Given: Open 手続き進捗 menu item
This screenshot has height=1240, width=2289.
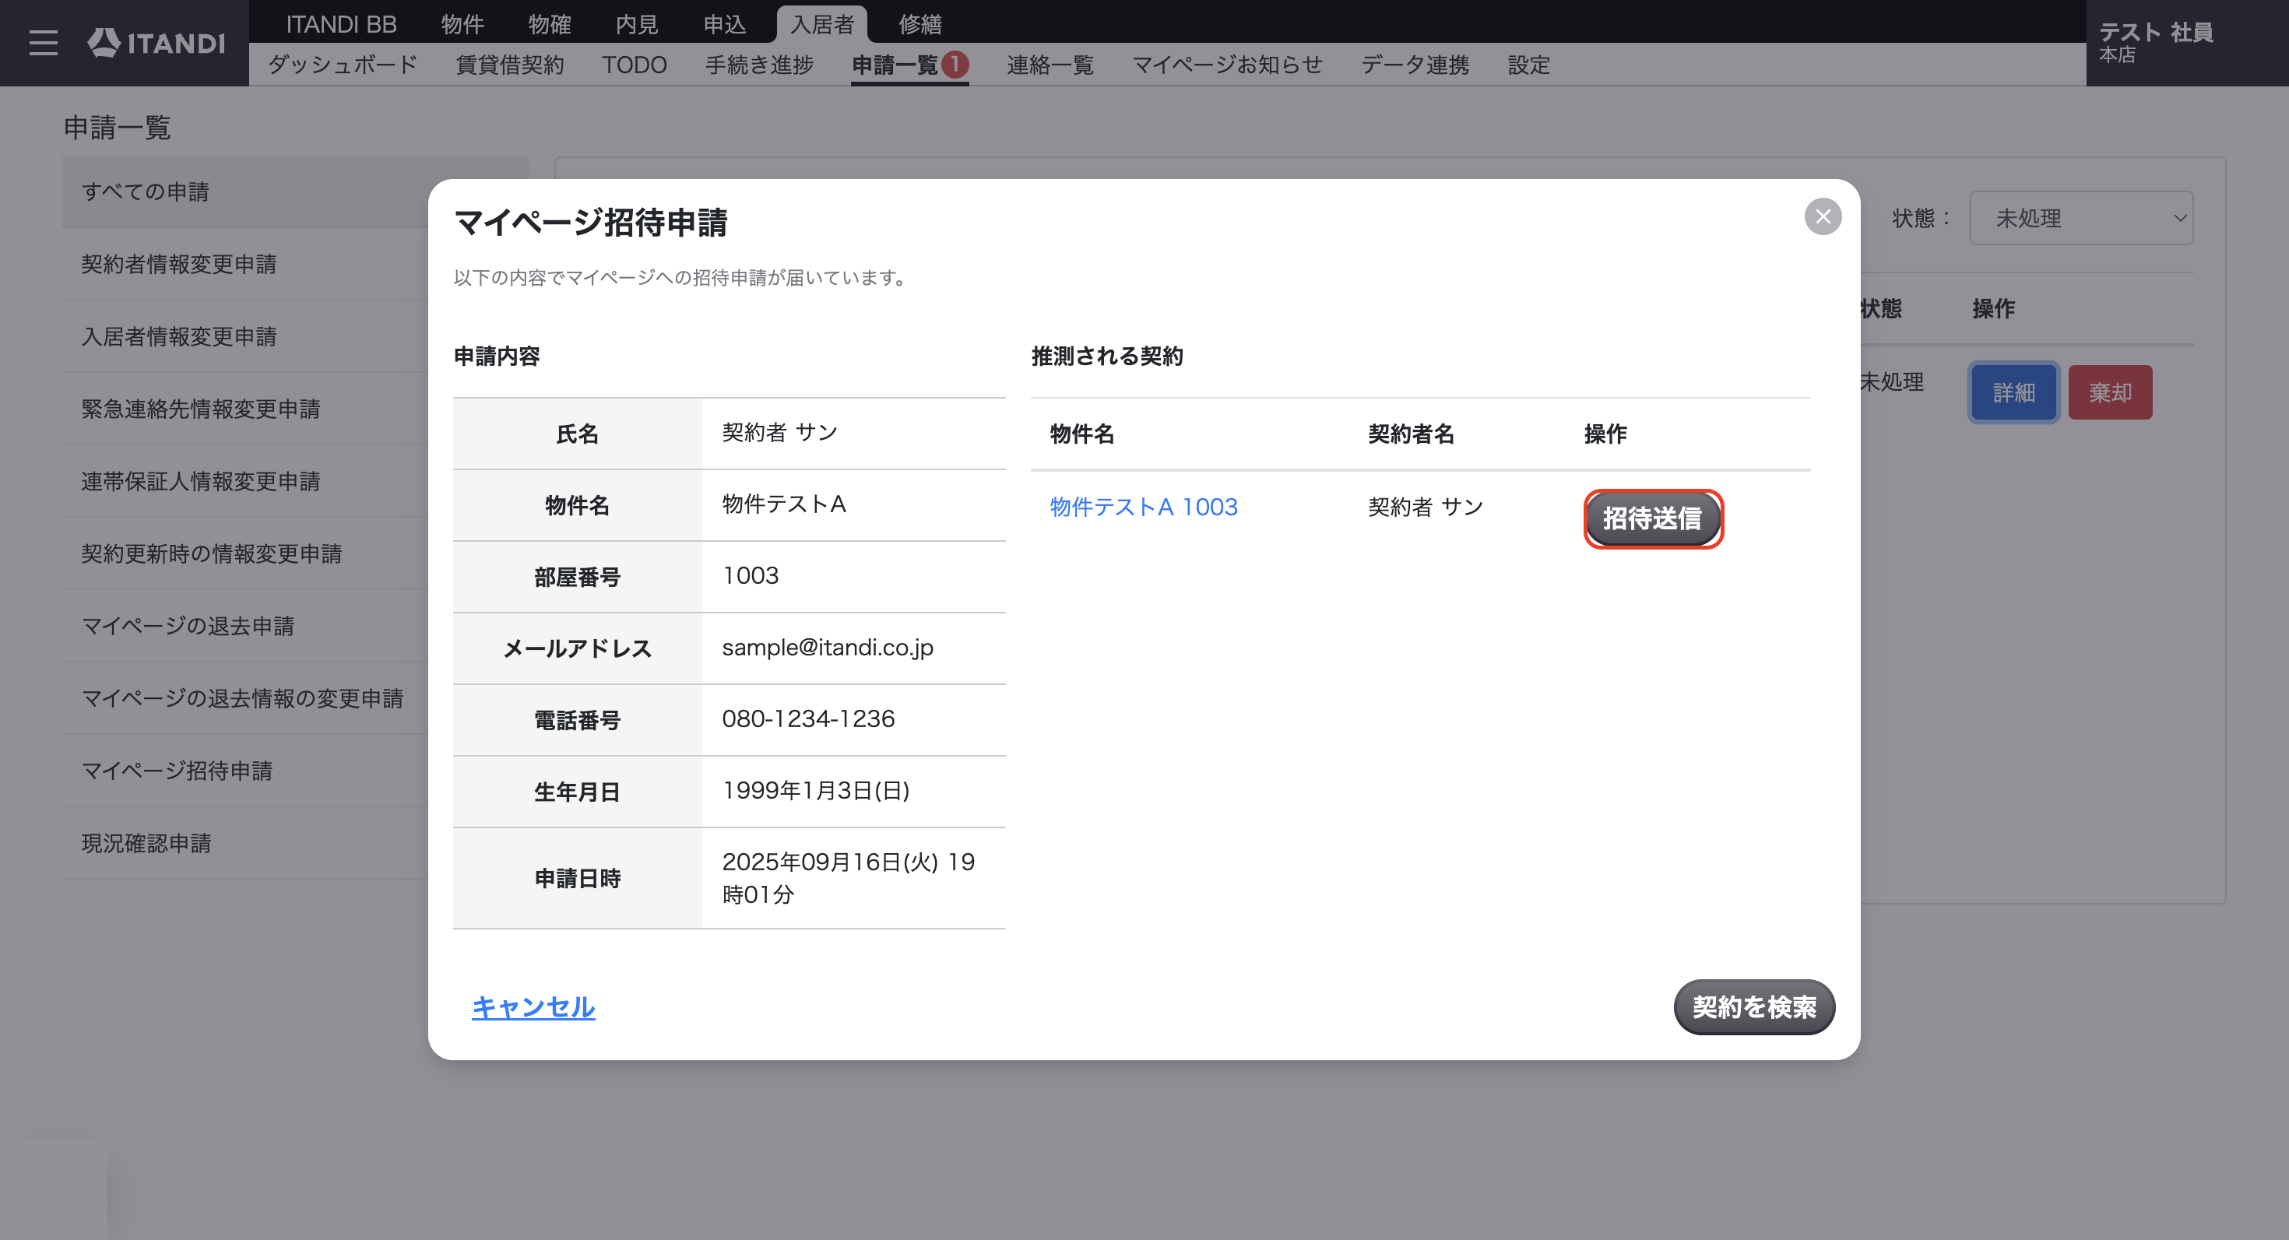Looking at the screenshot, I should pyautogui.click(x=759, y=65).
